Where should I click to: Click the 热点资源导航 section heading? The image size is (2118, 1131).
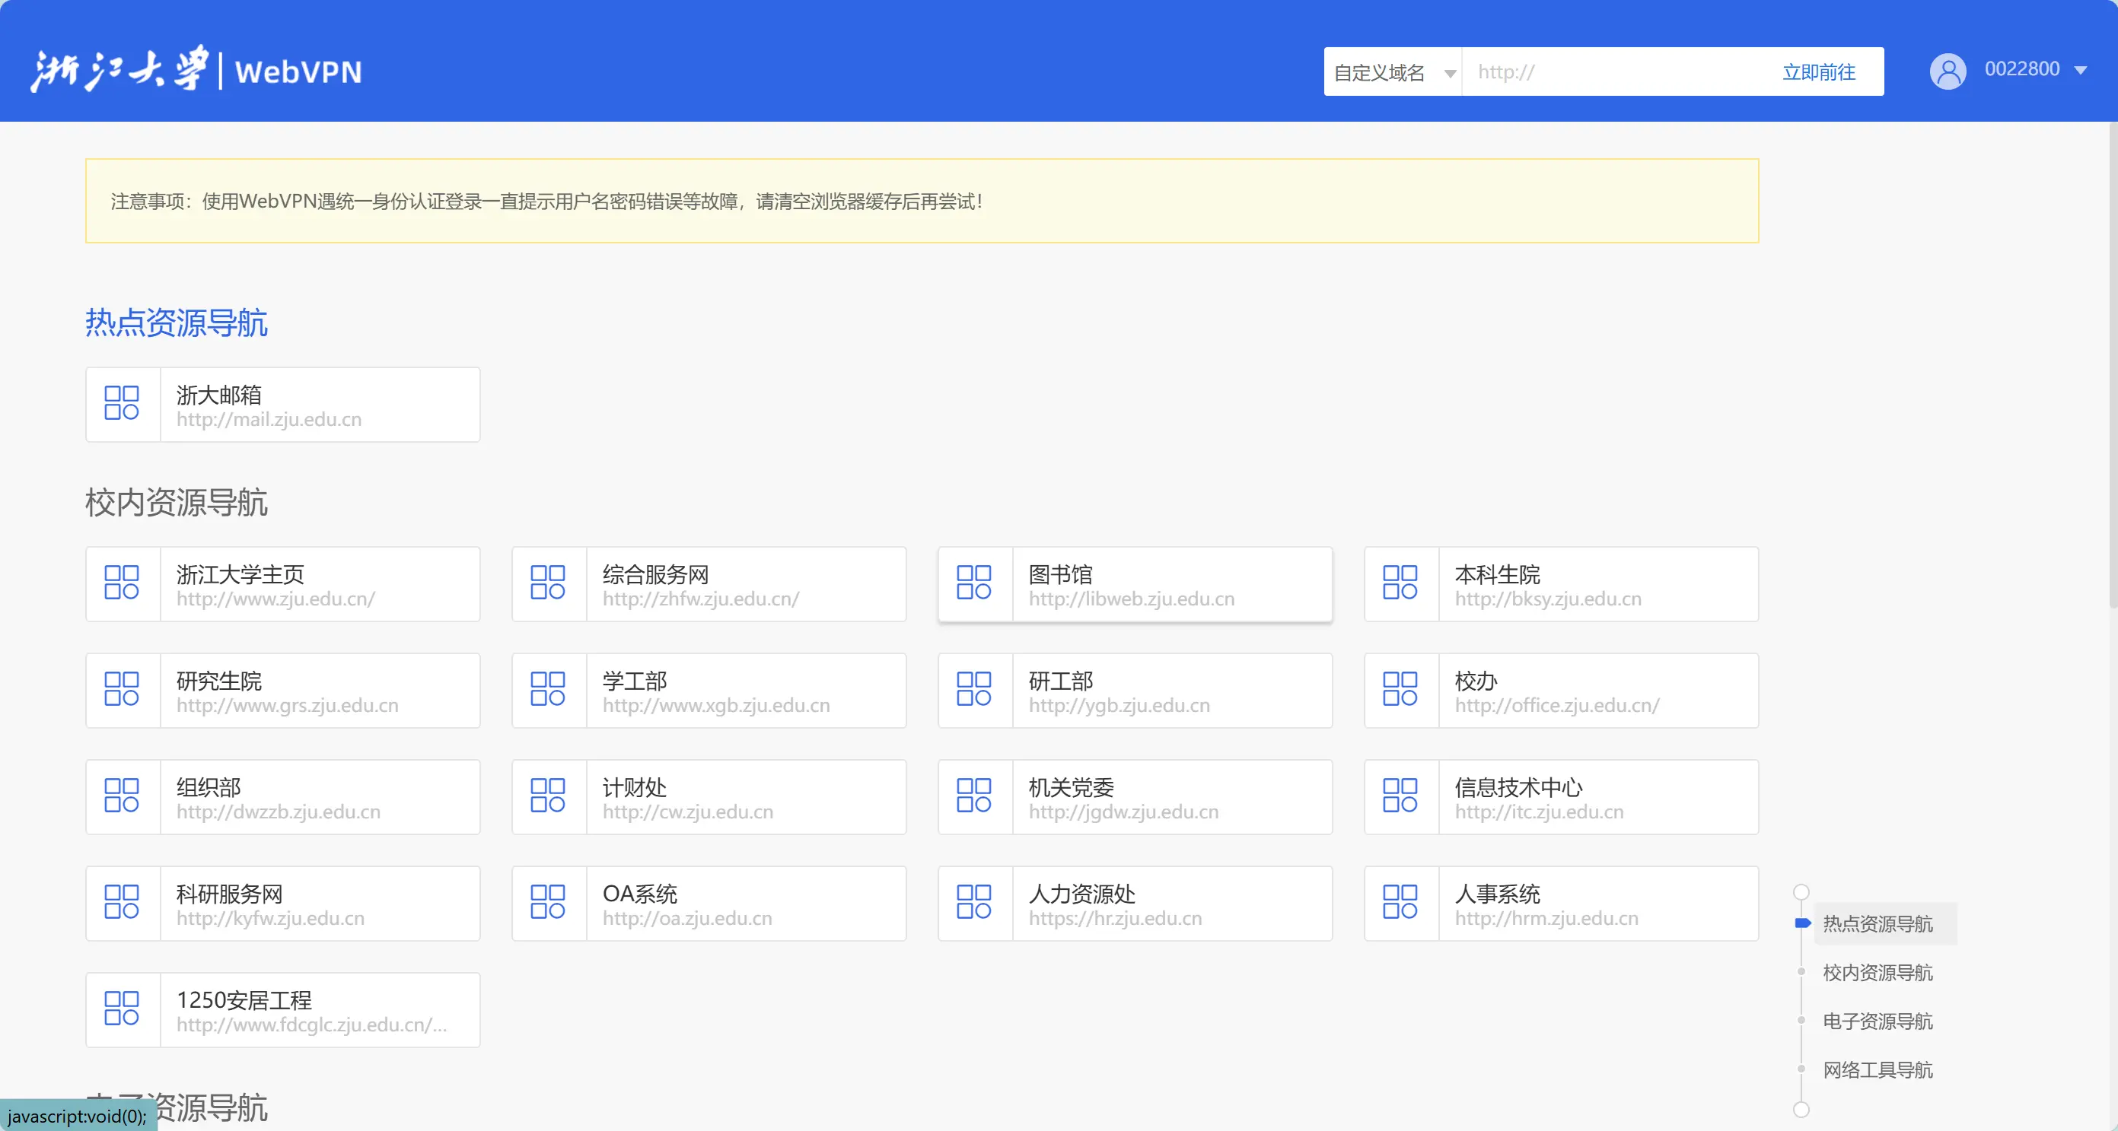click(x=176, y=322)
